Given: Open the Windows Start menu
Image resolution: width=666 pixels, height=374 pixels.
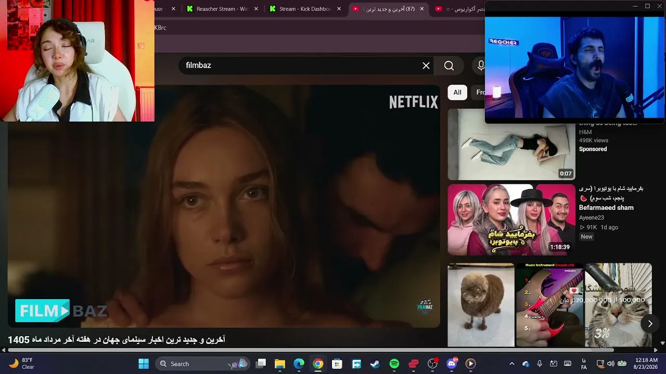Looking at the screenshot, I should click(144, 364).
